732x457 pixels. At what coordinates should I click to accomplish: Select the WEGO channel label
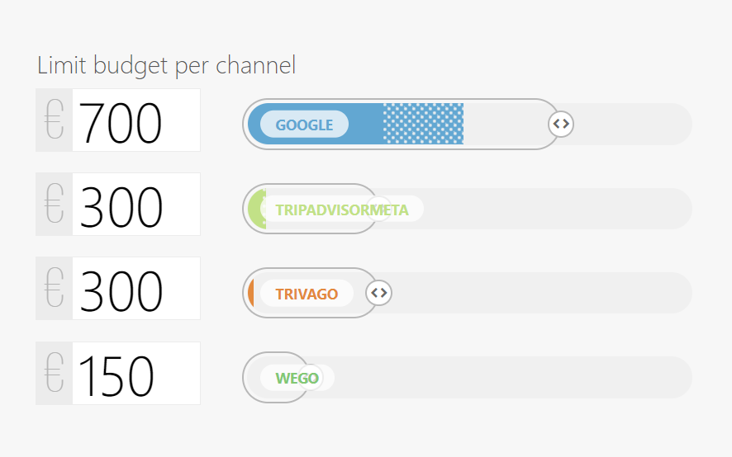point(297,378)
